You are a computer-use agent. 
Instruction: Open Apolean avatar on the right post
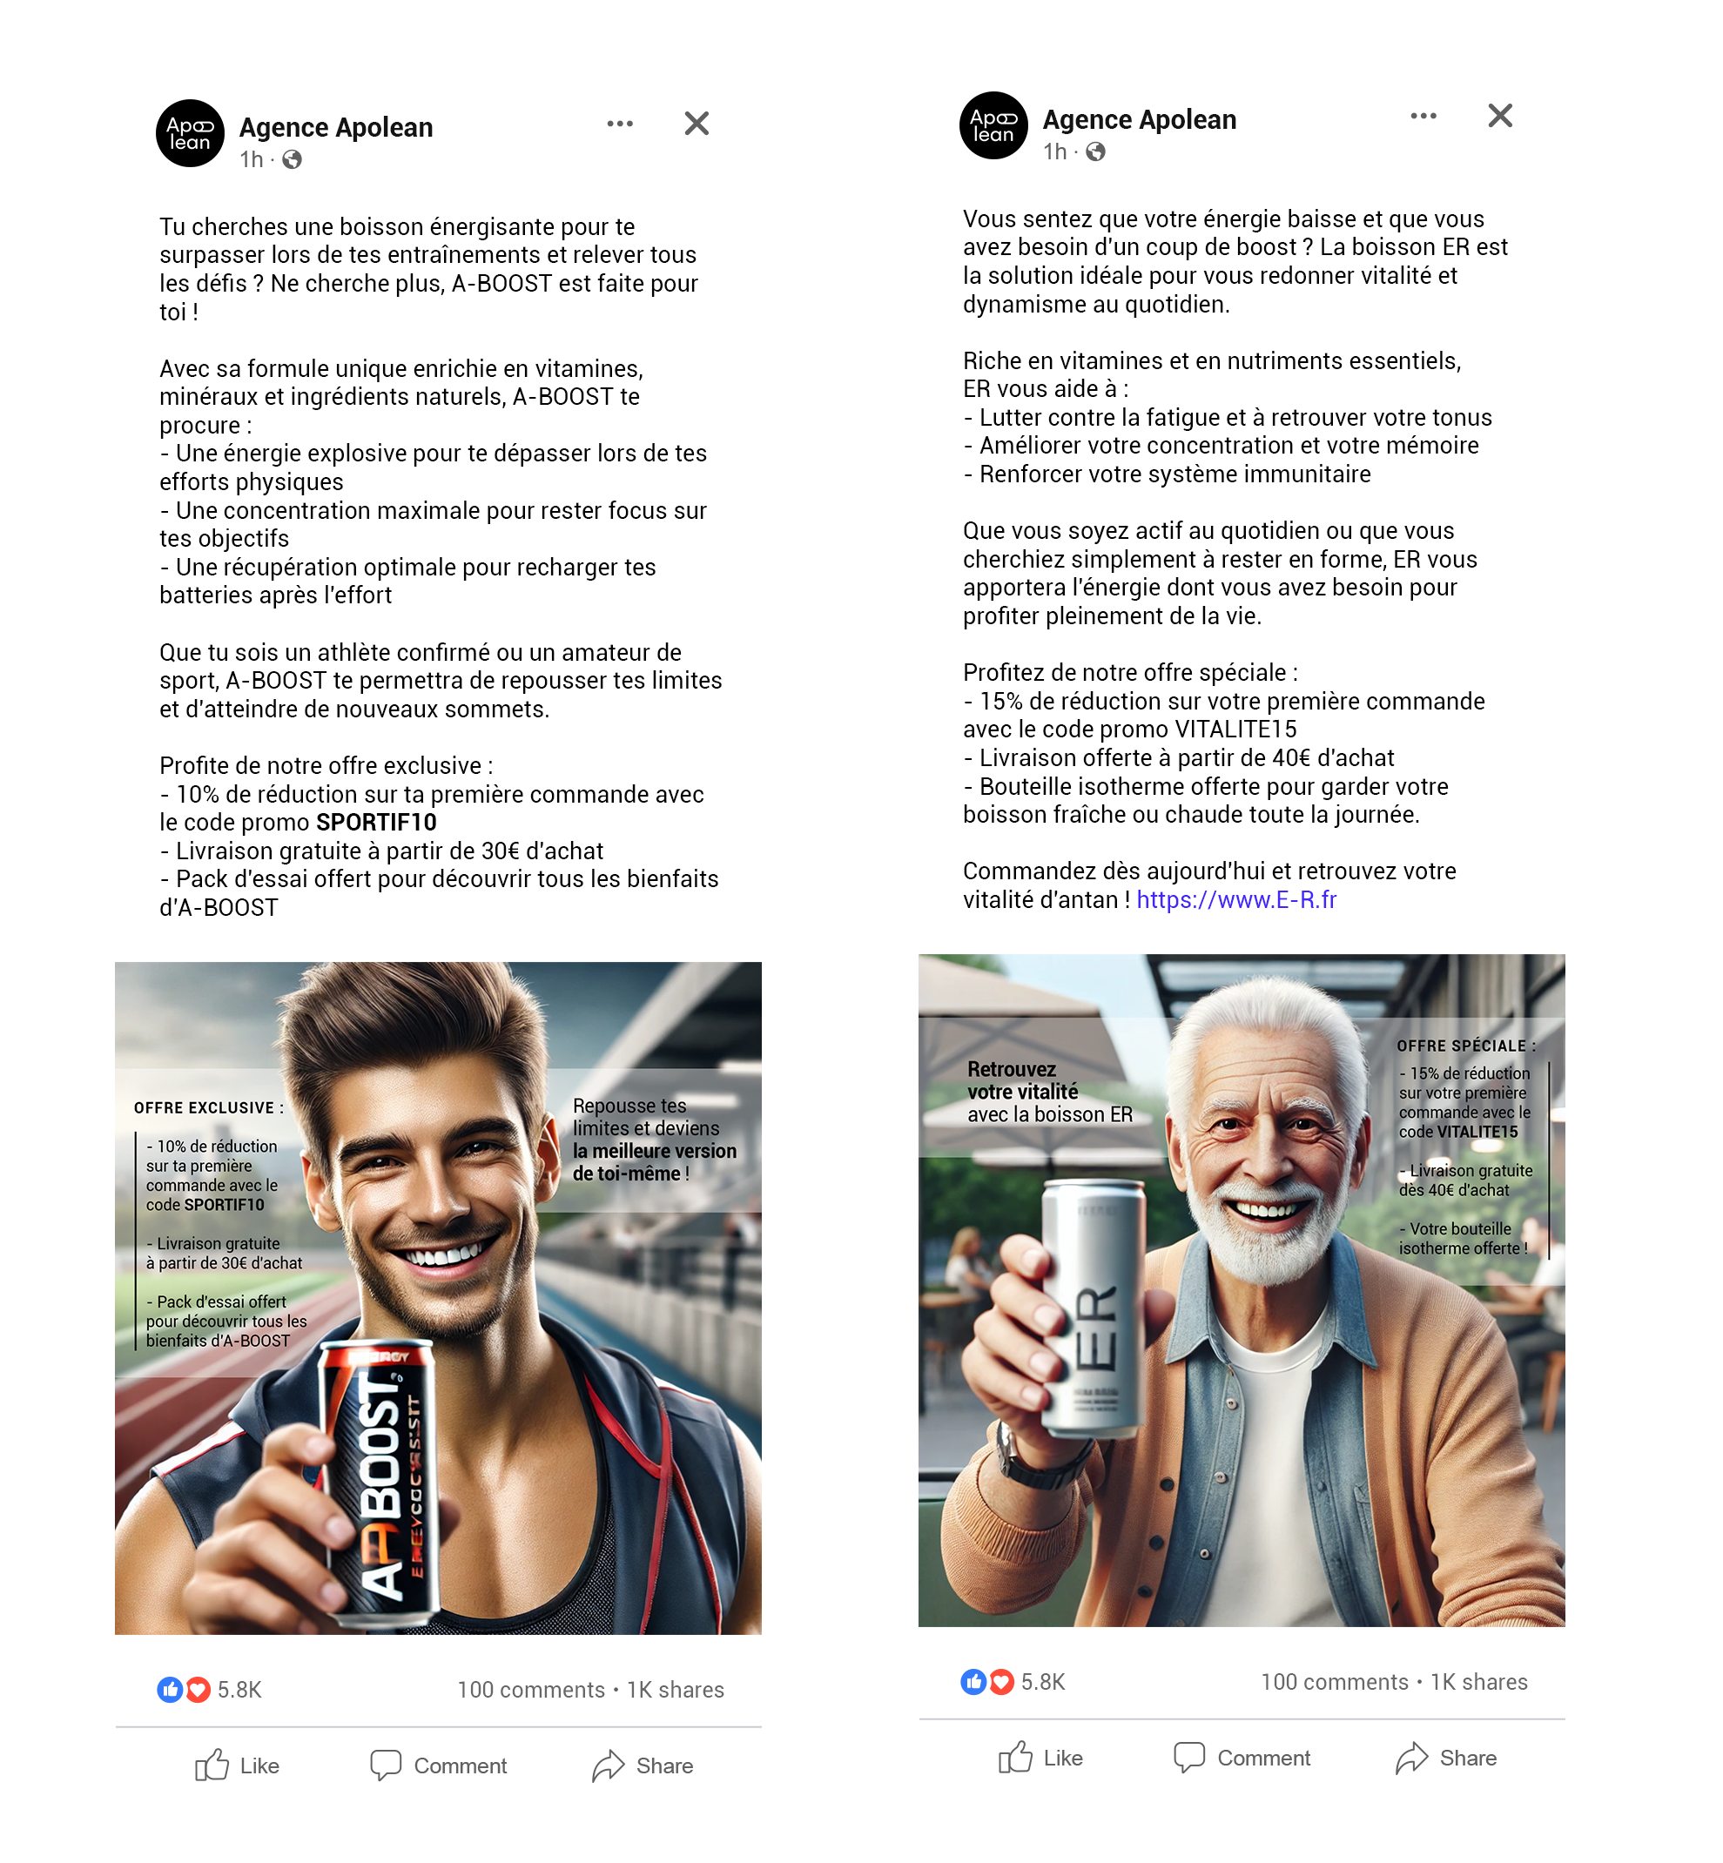994,126
